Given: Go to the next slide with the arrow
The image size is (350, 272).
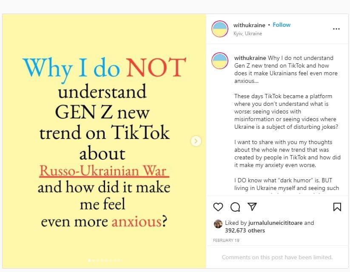Looking at the screenshot, I should tap(196, 141).
